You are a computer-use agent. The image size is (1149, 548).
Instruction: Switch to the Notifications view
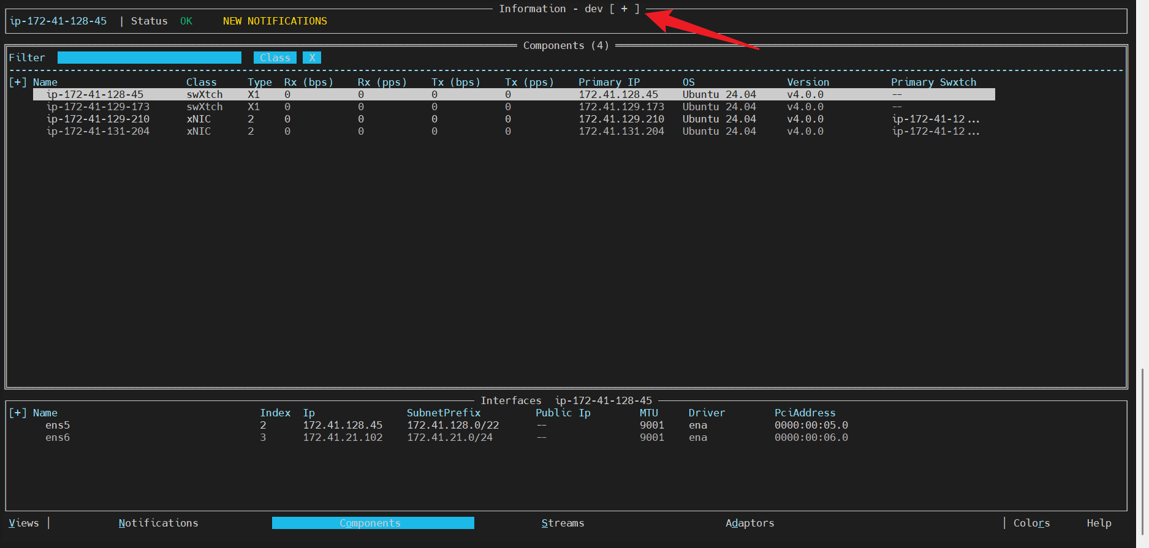pos(159,523)
